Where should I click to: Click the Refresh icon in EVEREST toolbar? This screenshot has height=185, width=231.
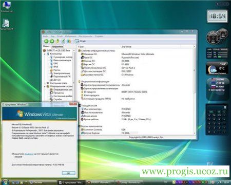click(63, 41)
